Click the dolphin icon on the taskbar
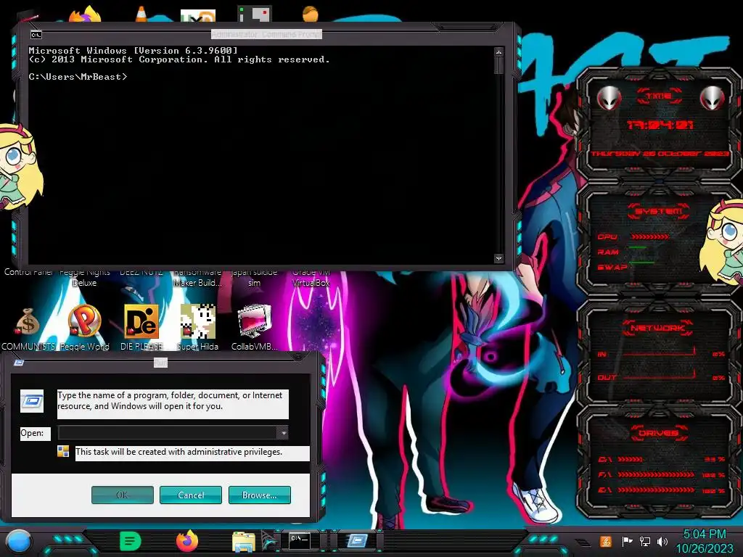Image resolution: width=743 pixels, height=557 pixels. pos(270,541)
